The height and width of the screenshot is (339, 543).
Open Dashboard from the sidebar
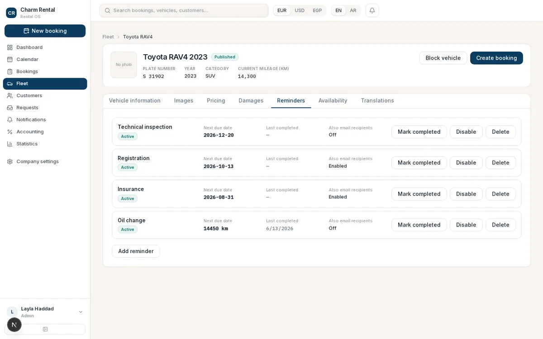point(45,47)
